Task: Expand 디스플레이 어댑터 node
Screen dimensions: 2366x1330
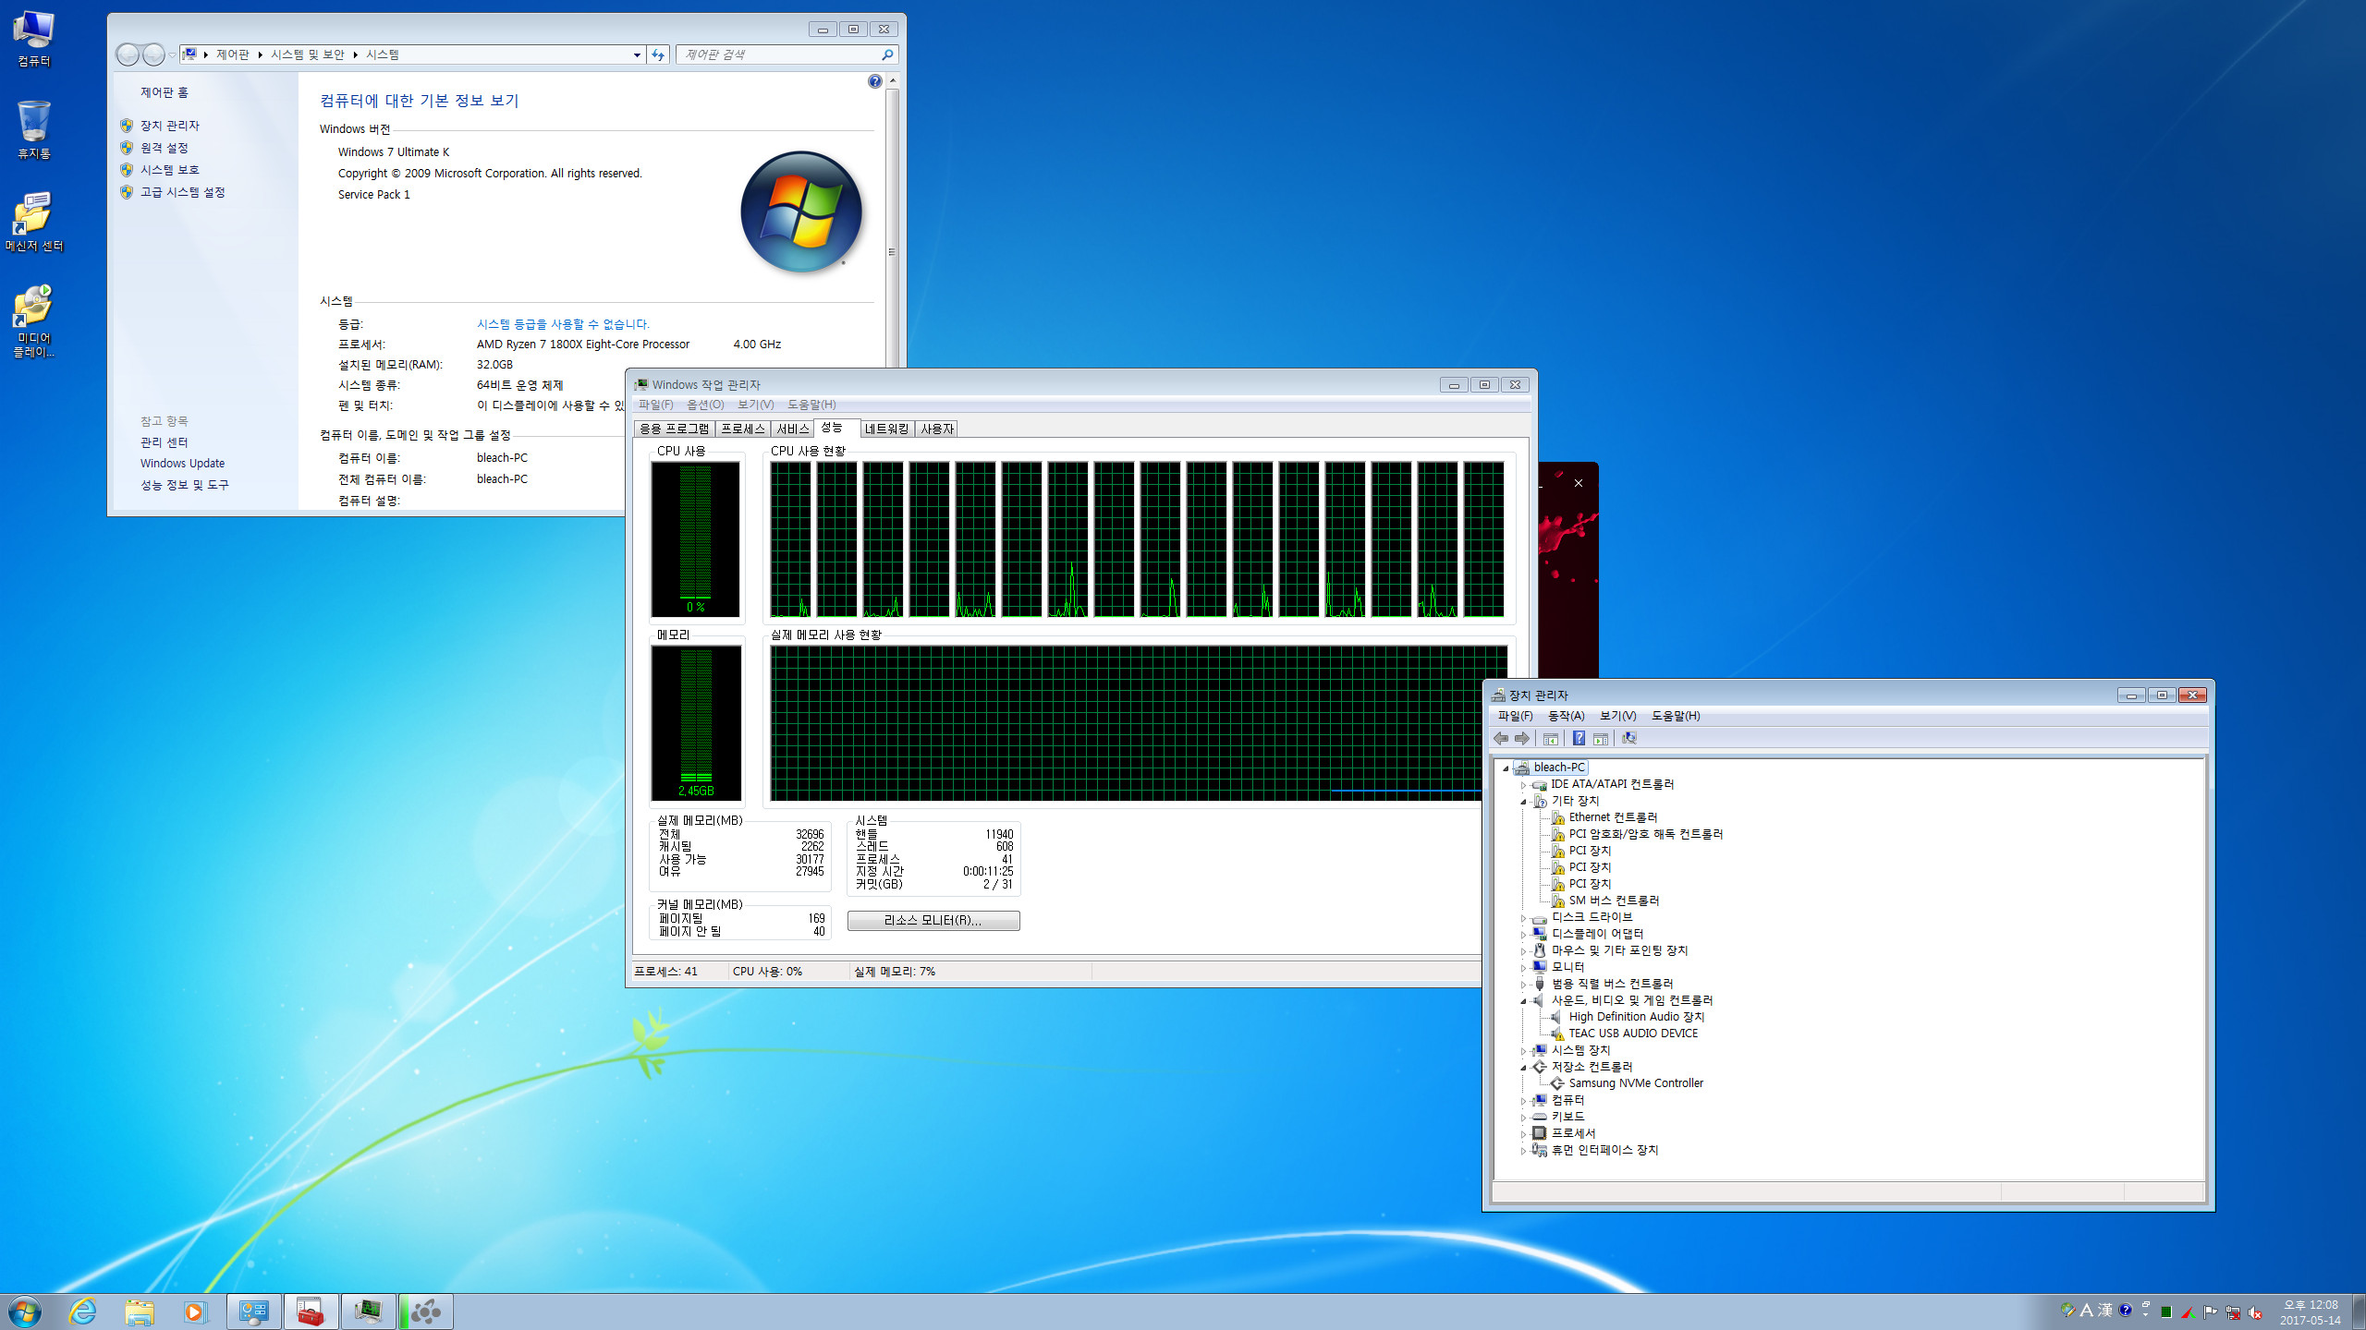Action: click(1523, 935)
